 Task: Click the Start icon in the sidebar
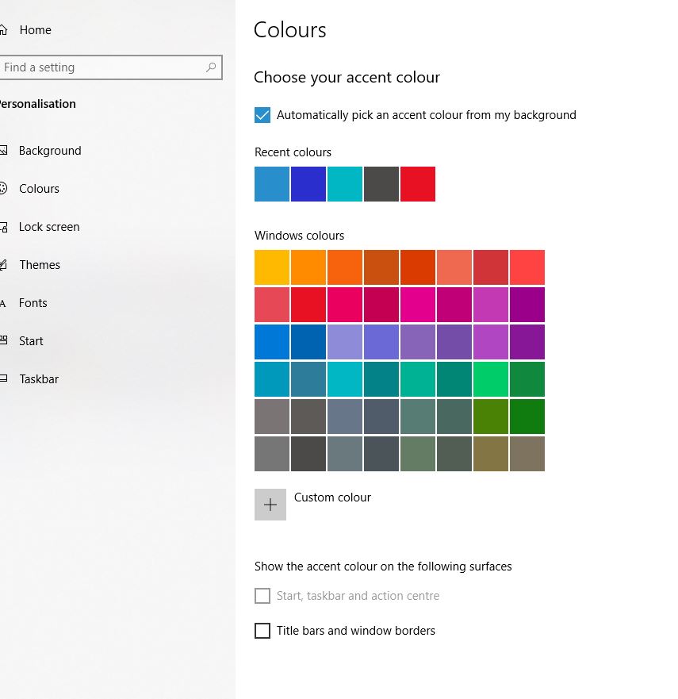pyautogui.click(x=3, y=341)
